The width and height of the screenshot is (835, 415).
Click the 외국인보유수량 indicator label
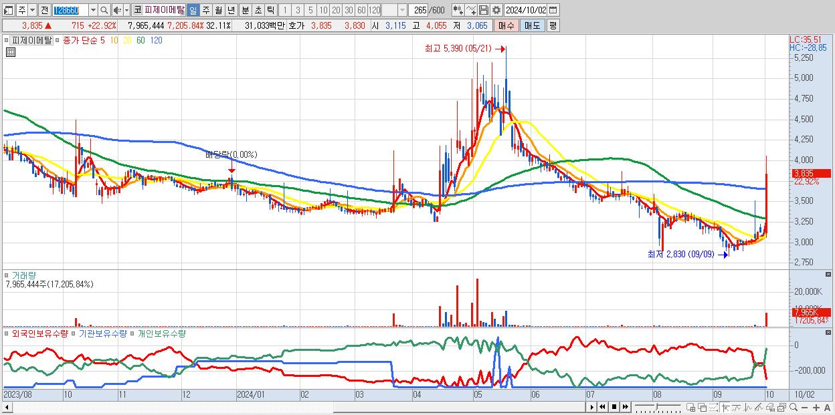[40, 333]
